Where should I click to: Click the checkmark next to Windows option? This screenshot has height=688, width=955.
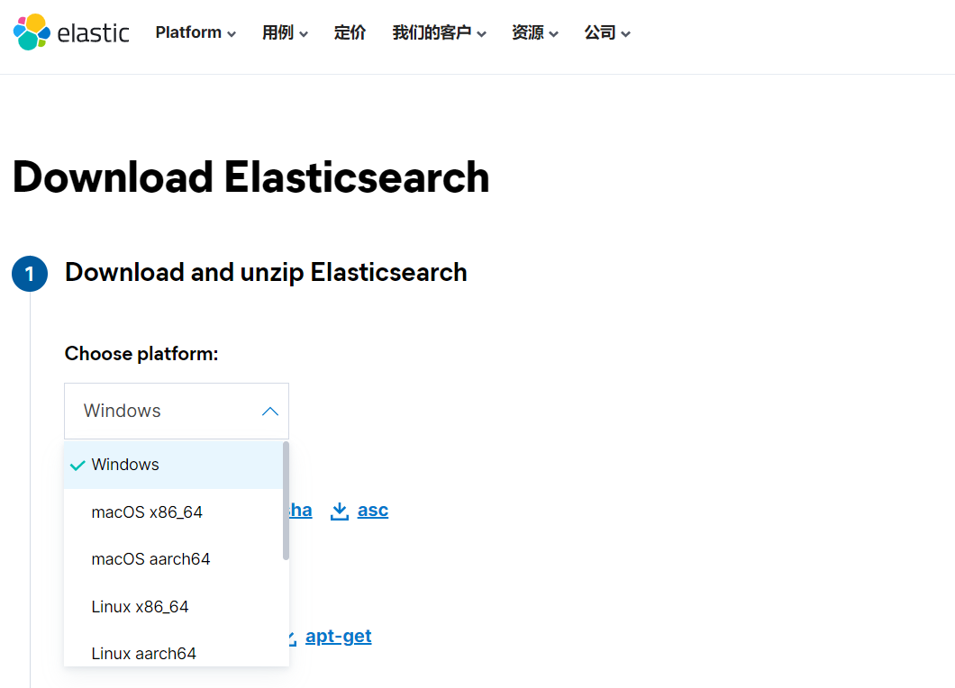77,465
